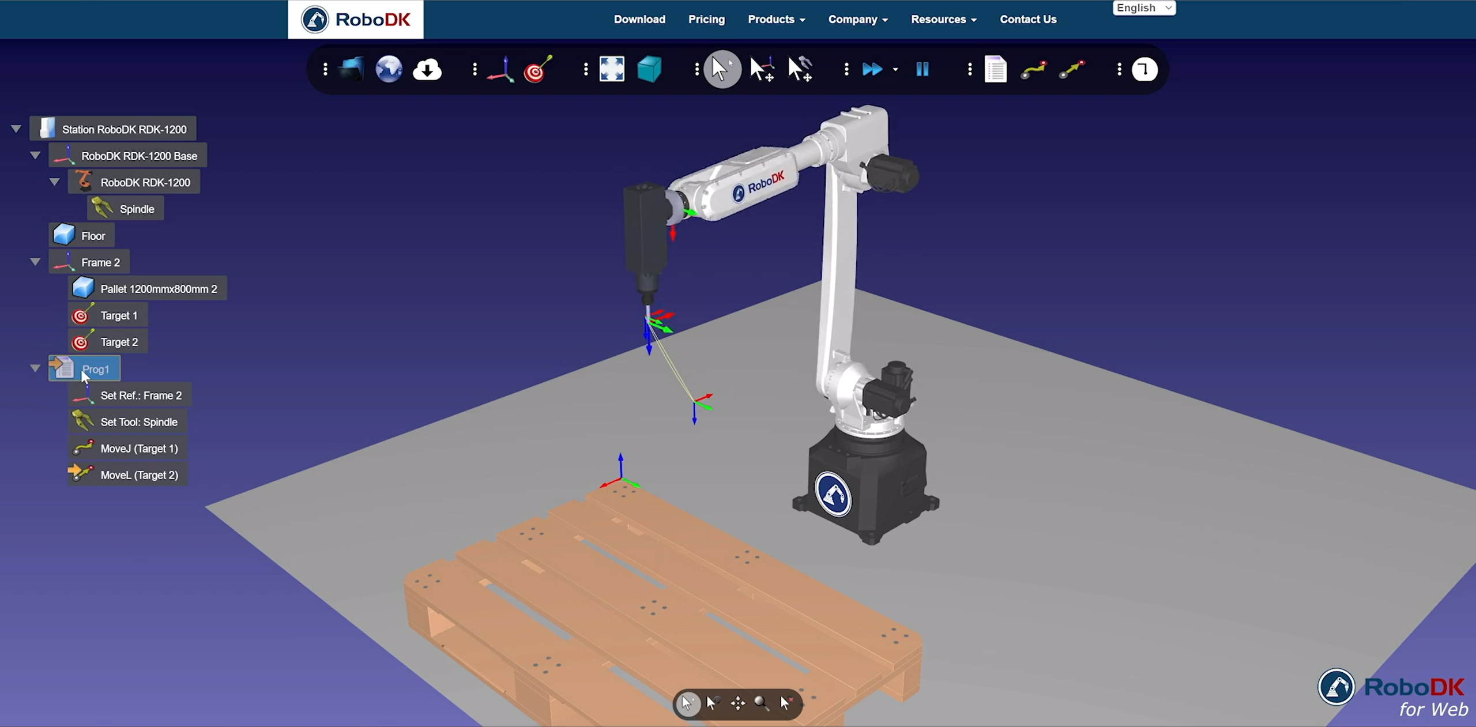The height and width of the screenshot is (727, 1476).
Task: Click the Download link in header
Action: click(x=639, y=20)
